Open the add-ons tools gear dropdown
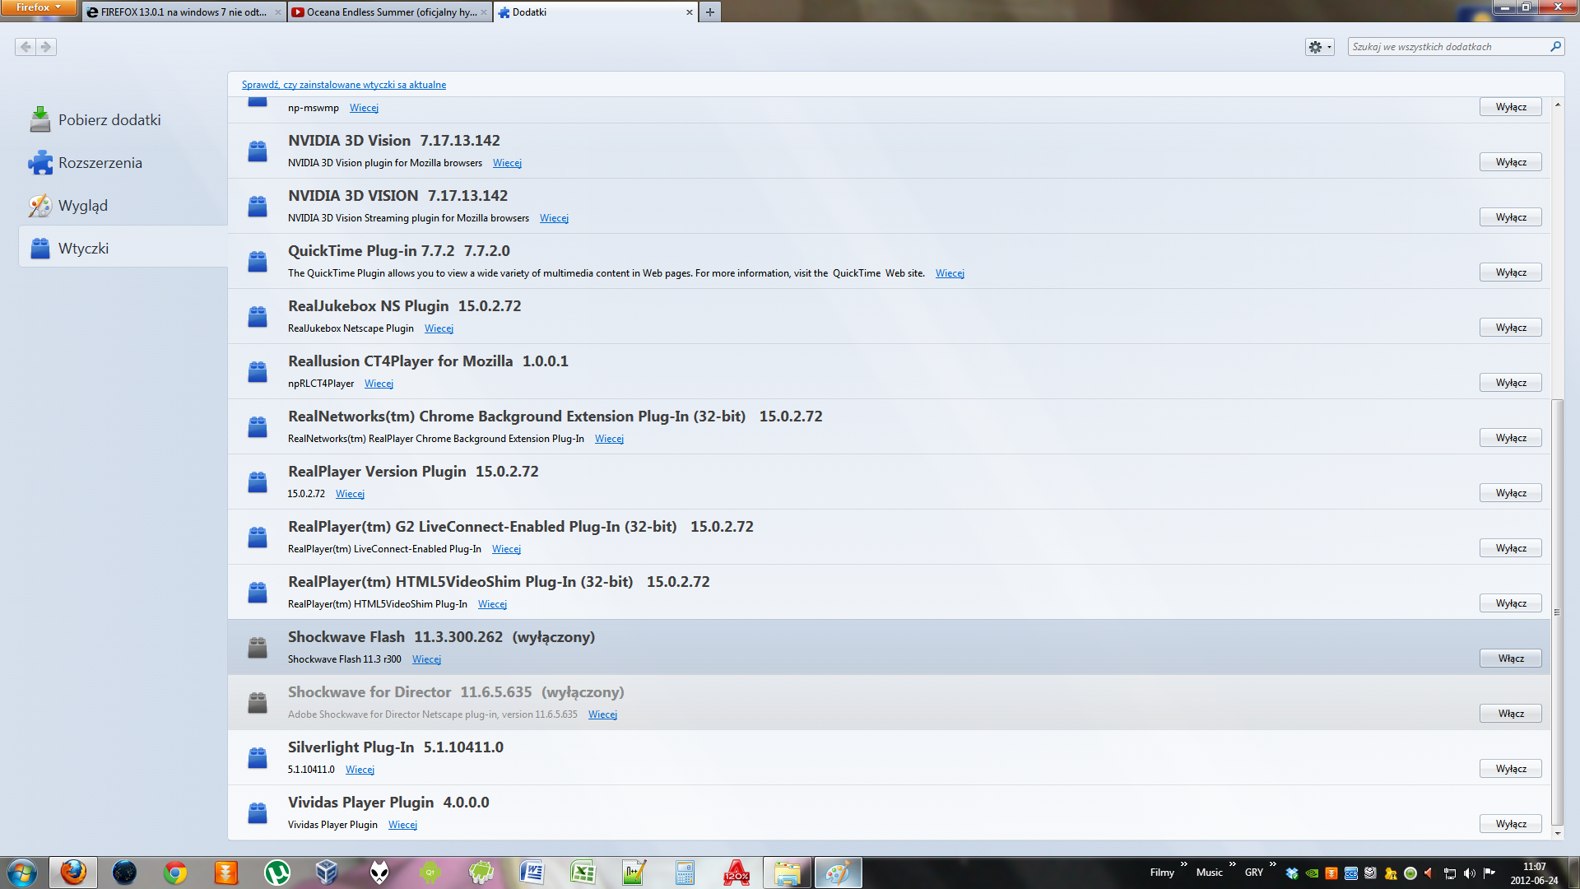Screen dimensions: 1580x889 click(x=1318, y=47)
